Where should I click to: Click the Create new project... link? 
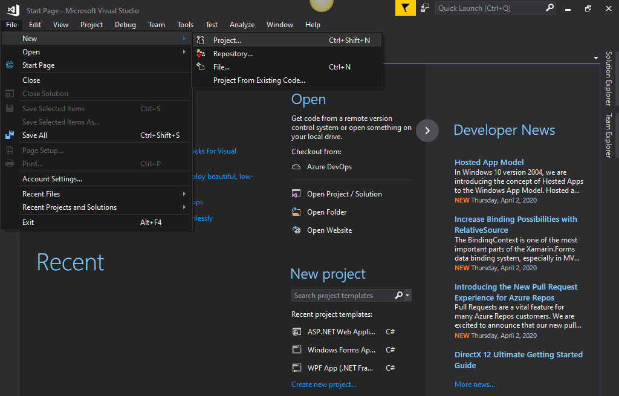click(x=324, y=384)
